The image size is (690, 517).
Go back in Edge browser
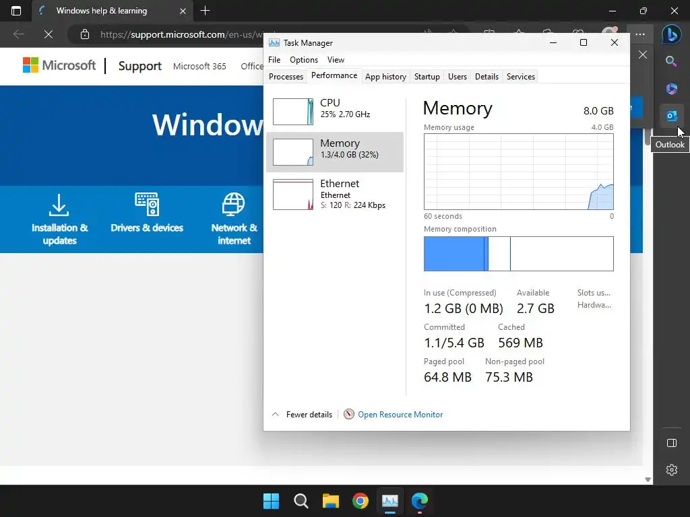click(19, 34)
